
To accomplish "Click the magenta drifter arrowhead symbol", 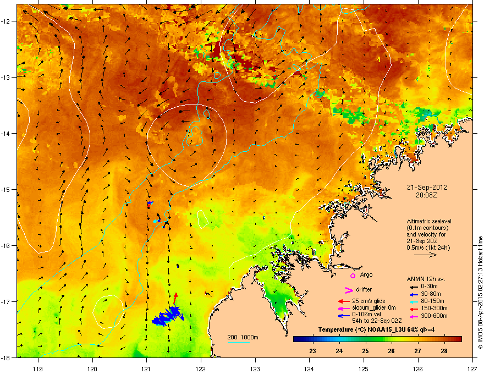I will tap(349, 290).
